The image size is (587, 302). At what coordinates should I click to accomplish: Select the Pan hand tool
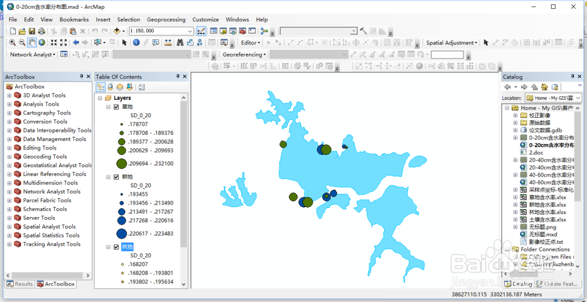32,43
